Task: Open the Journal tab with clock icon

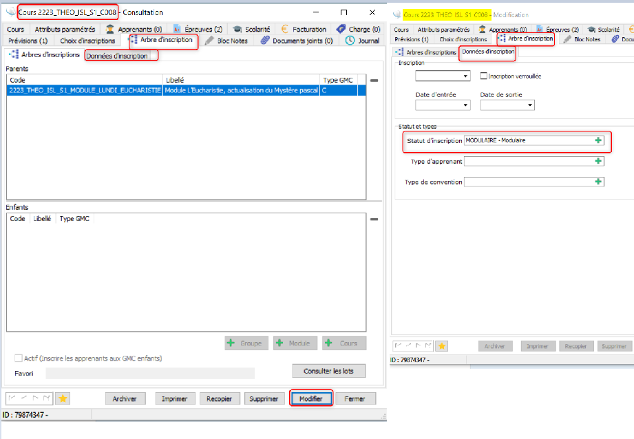Action: point(363,41)
